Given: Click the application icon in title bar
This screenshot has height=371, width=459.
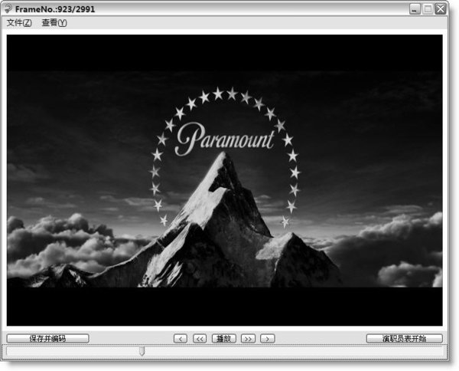Looking at the screenshot, I should click(8, 8).
